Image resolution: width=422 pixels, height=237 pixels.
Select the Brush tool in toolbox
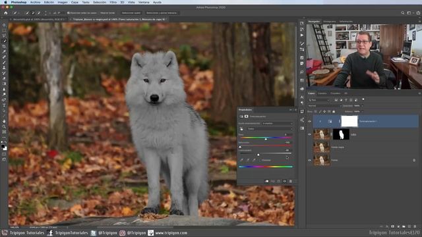coord(4,63)
